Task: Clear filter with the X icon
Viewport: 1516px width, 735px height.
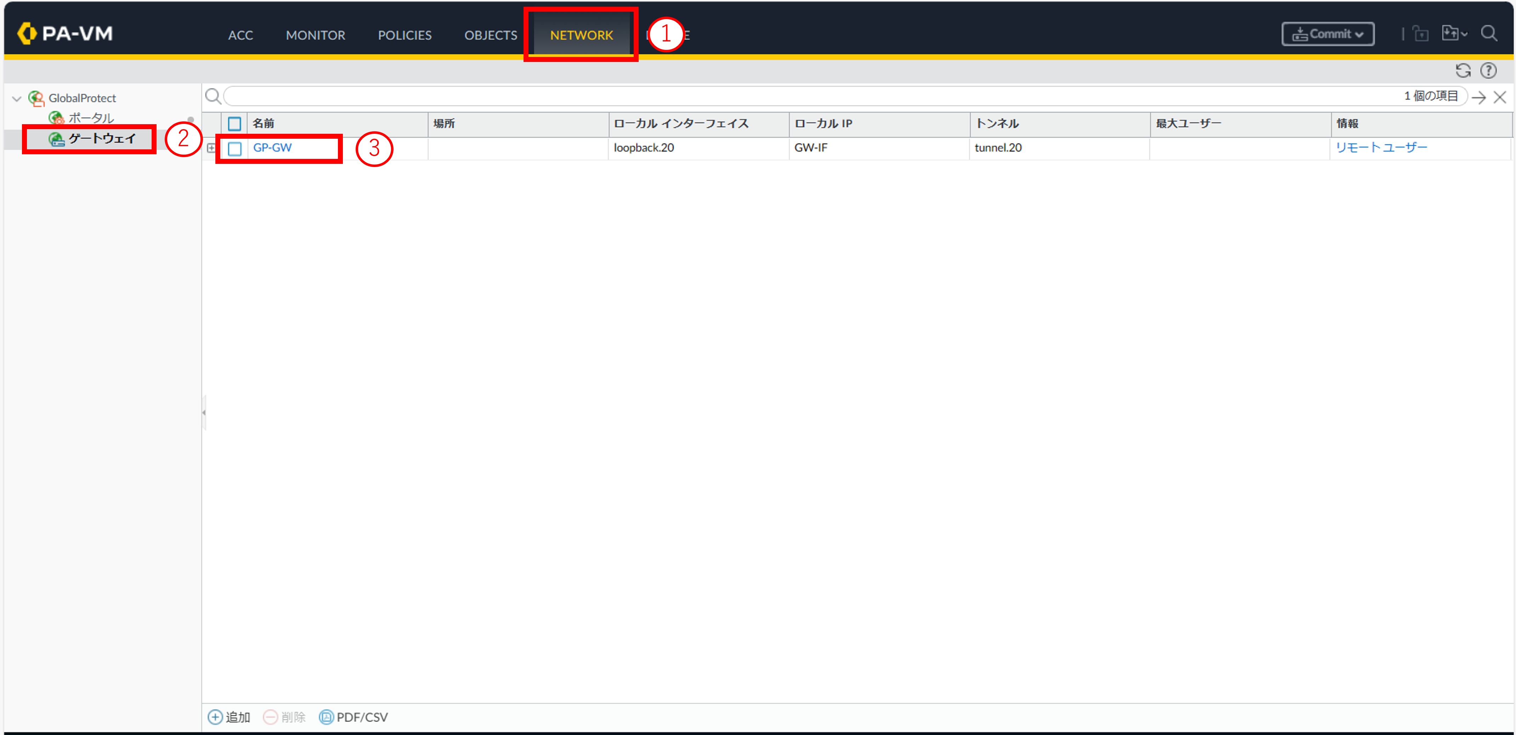Action: click(x=1499, y=97)
